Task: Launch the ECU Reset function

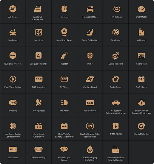Action: (13, 149)
